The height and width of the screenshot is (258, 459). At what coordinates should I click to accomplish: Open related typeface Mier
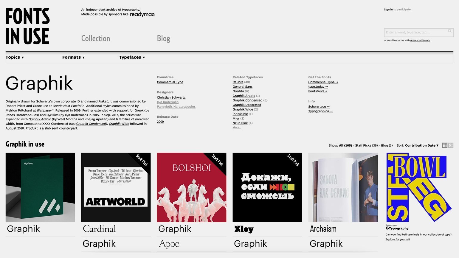click(236, 119)
